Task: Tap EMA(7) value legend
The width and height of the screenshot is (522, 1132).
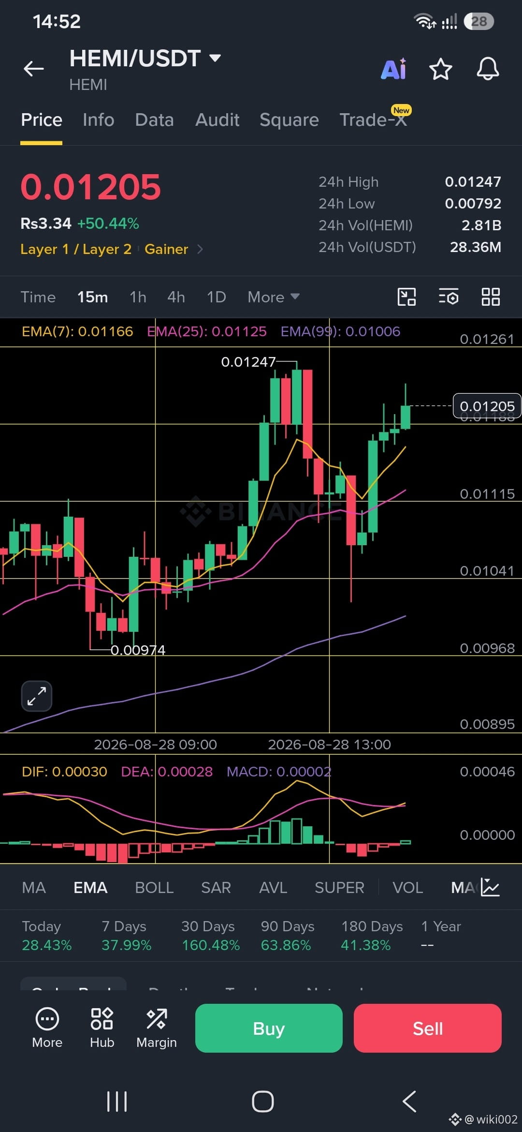Action: pyautogui.click(x=77, y=331)
